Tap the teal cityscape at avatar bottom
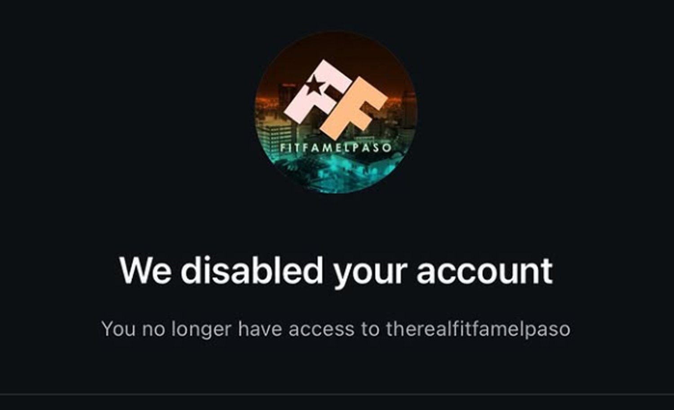Viewport: 674px width, 410px height. pyautogui.click(x=336, y=173)
